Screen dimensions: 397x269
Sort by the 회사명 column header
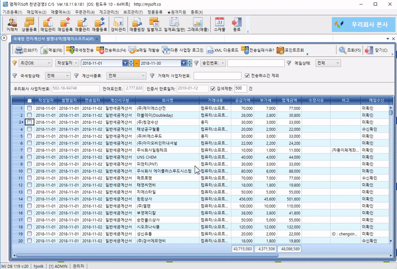(167, 101)
